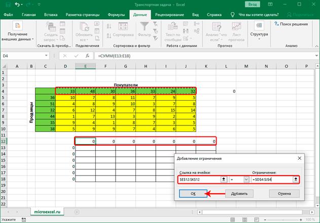
Task: Expand the formula bar chevron
Action: [316, 56]
